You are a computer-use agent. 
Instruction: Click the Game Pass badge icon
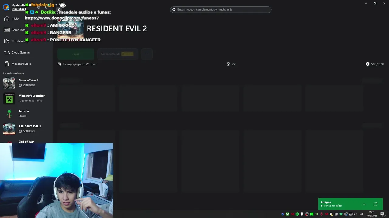[x=7, y=30]
